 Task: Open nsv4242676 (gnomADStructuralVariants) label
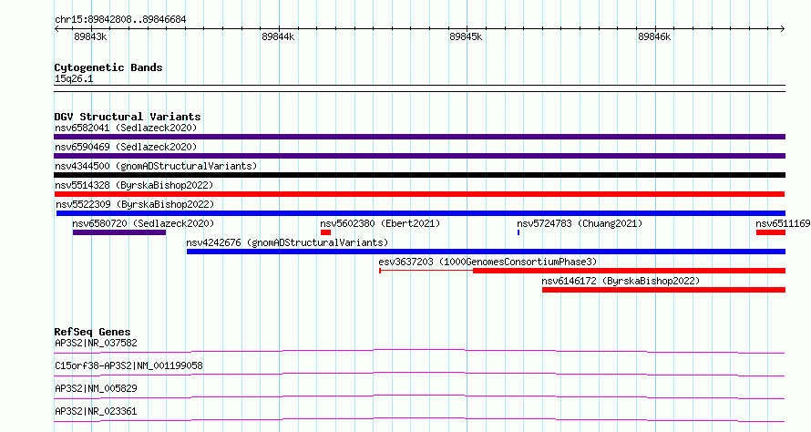click(287, 242)
